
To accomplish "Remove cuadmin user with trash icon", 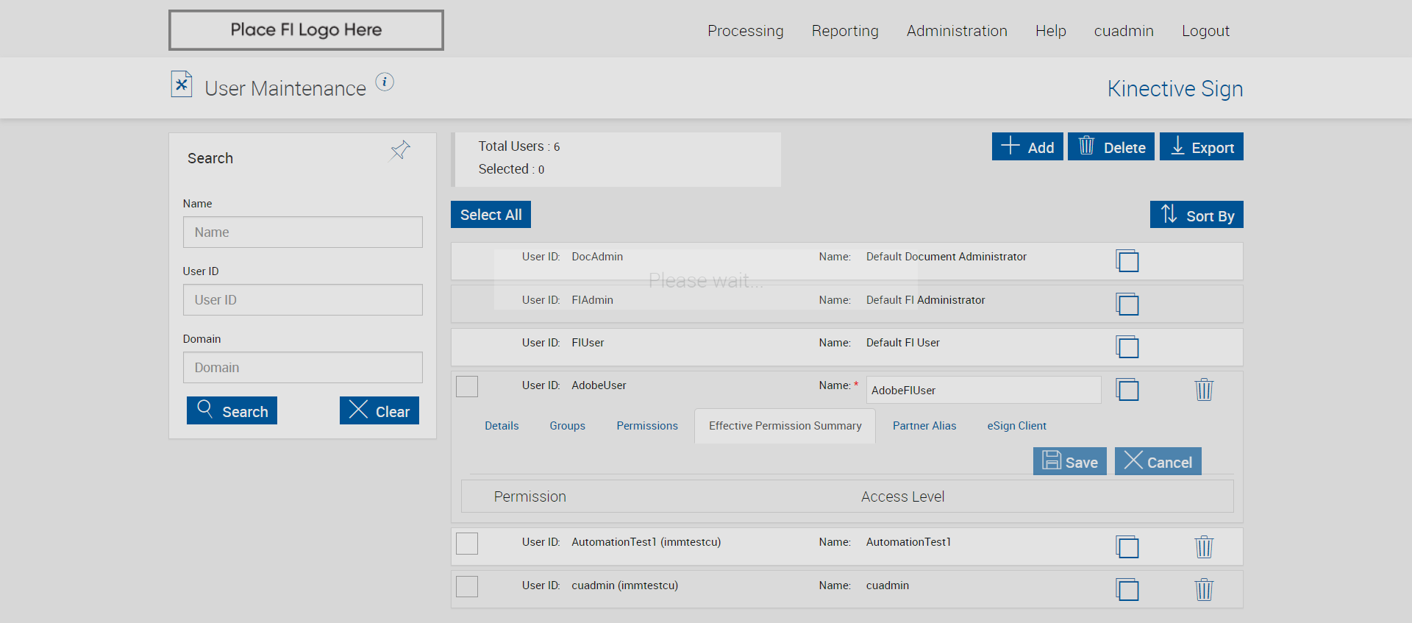I will (x=1204, y=590).
